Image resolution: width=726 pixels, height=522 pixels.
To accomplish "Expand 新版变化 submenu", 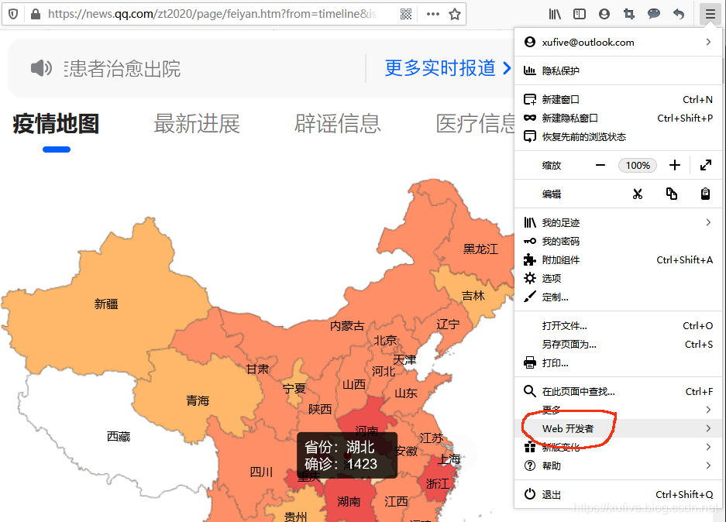I will pyautogui.click(x=618, y=447).
